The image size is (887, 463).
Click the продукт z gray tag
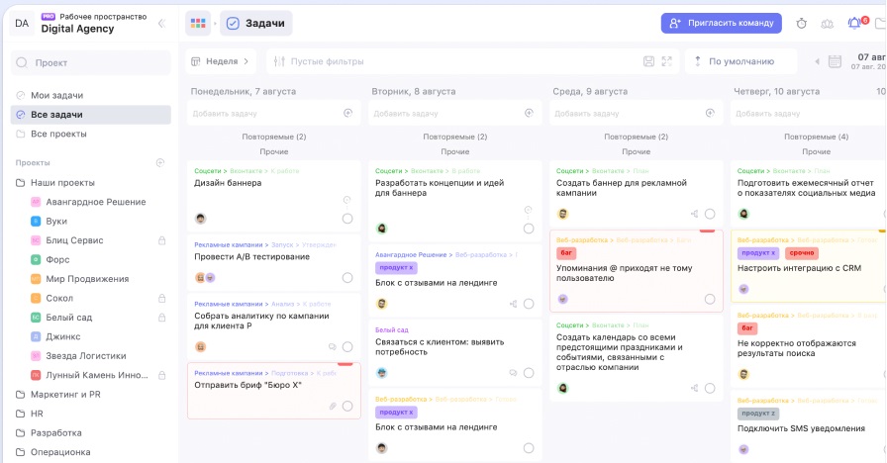coord(758,414)
